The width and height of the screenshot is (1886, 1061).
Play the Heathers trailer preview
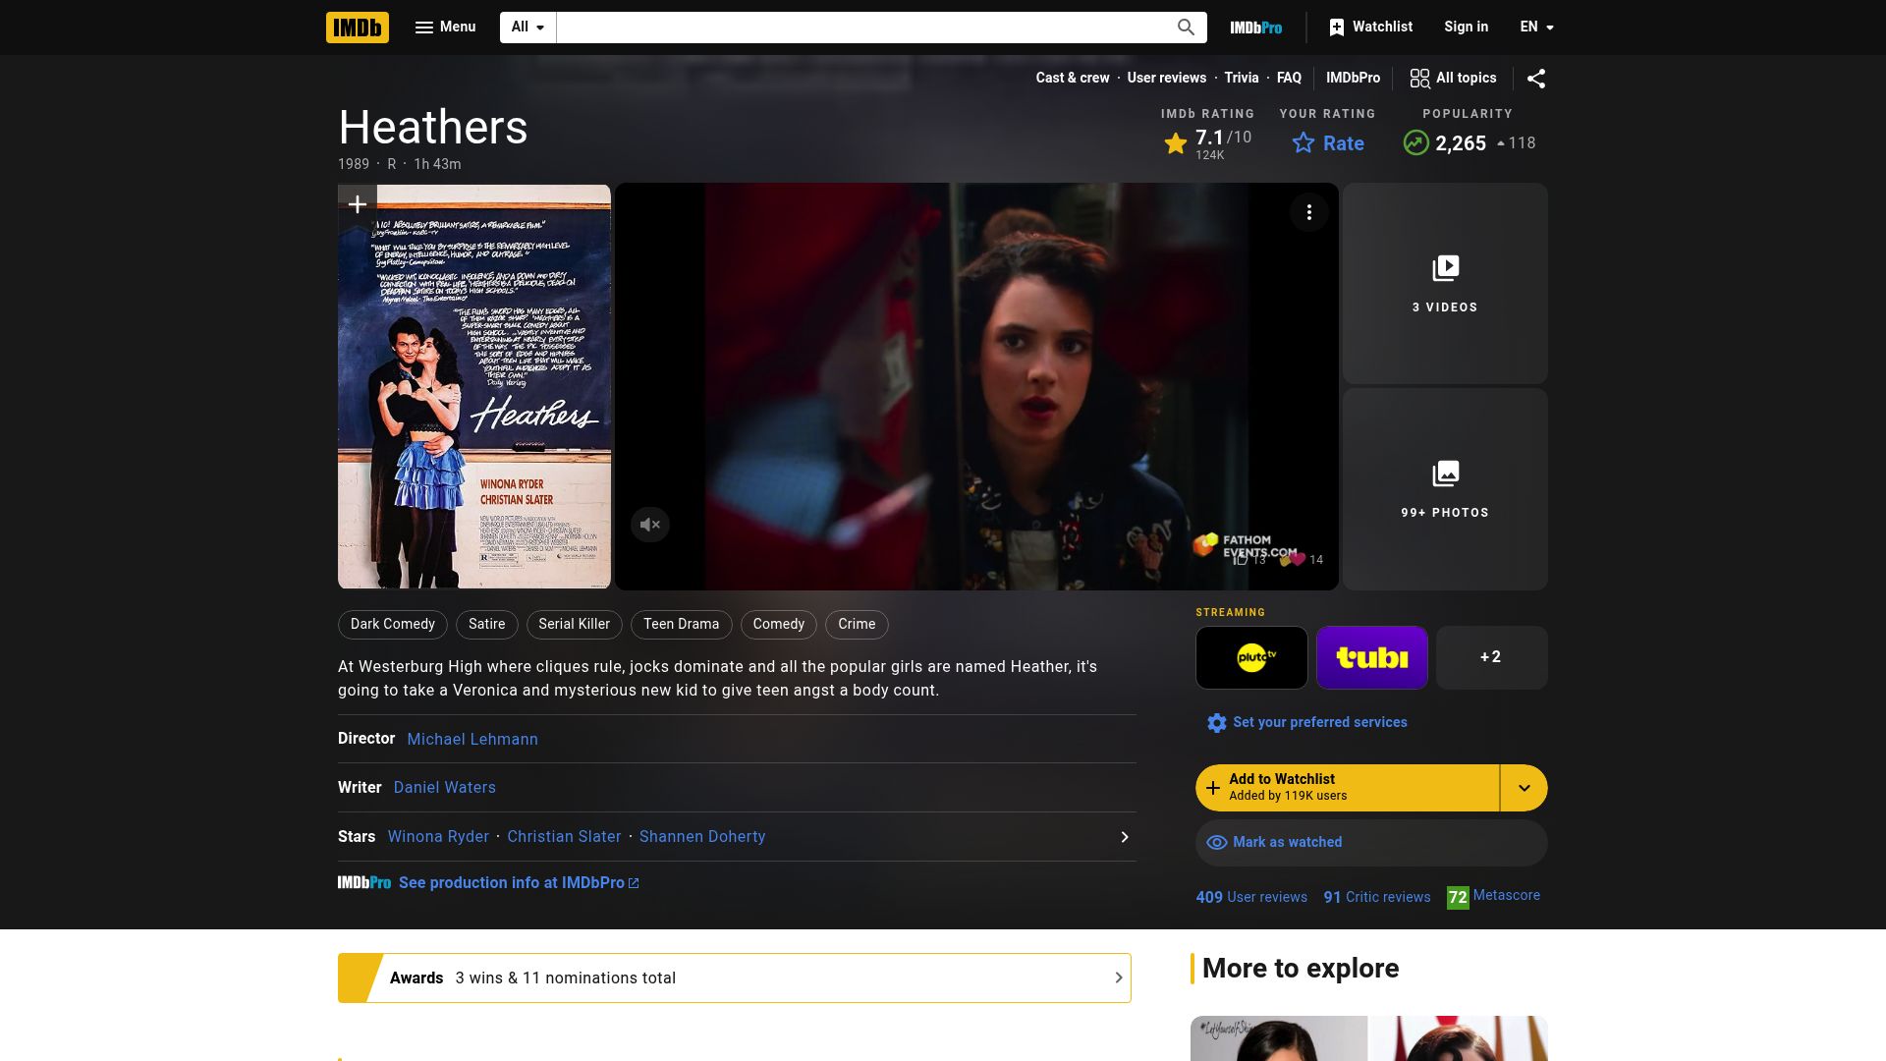pos(976,387)
